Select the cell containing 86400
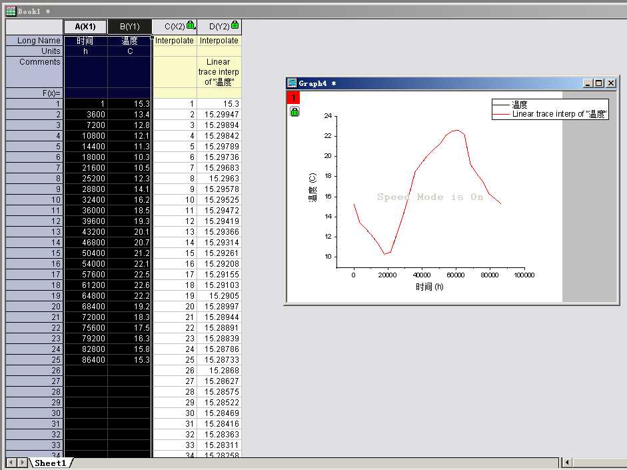627x470 pixels. tap(85, 359)
